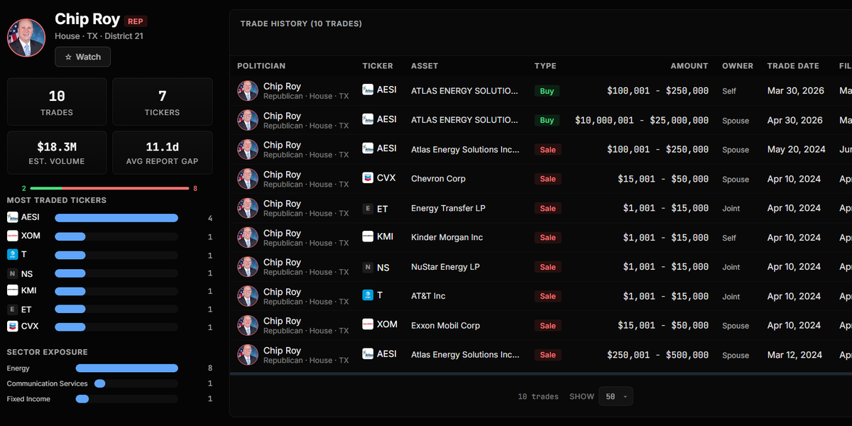Viewport: 852px width, 426px height.
Task: Click Exxon Mobil Corp asset name
Action: (445, 326)
